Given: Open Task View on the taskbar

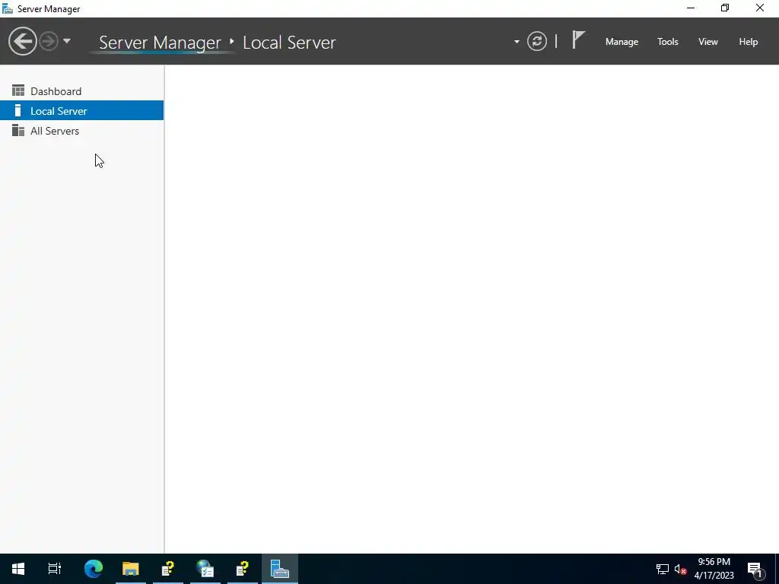Looking at the screenshot, I should [x=55, y=569].
